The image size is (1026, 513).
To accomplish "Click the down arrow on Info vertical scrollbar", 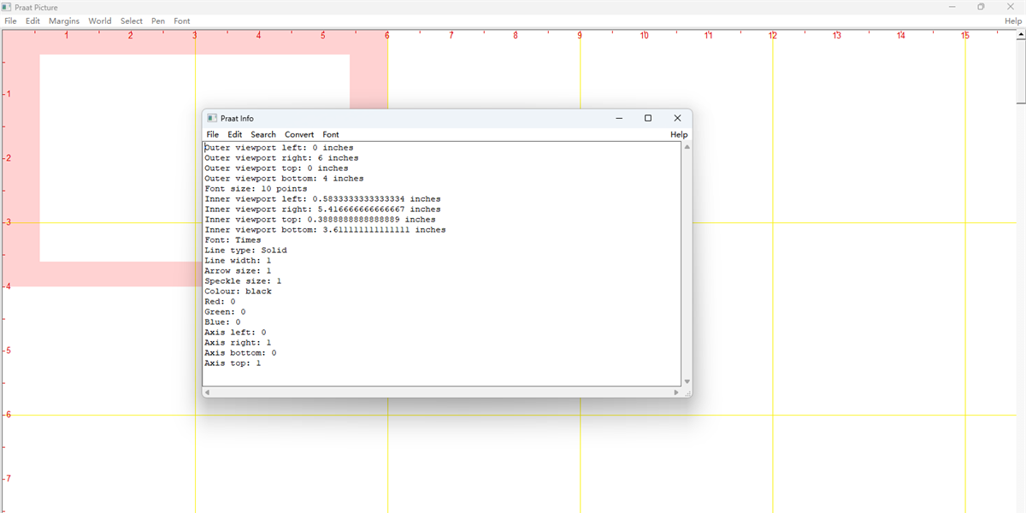I will click(x=687, y=380).
